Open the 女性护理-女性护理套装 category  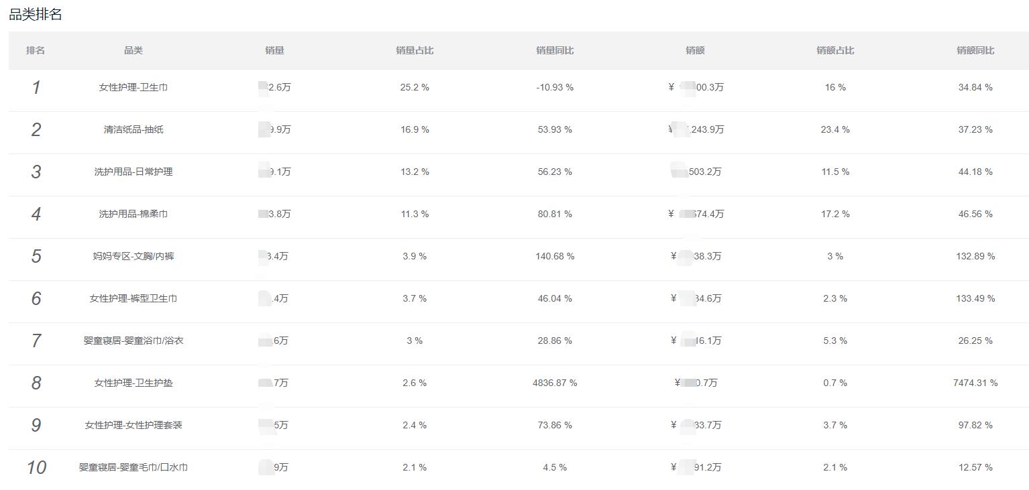pos(133,425)
